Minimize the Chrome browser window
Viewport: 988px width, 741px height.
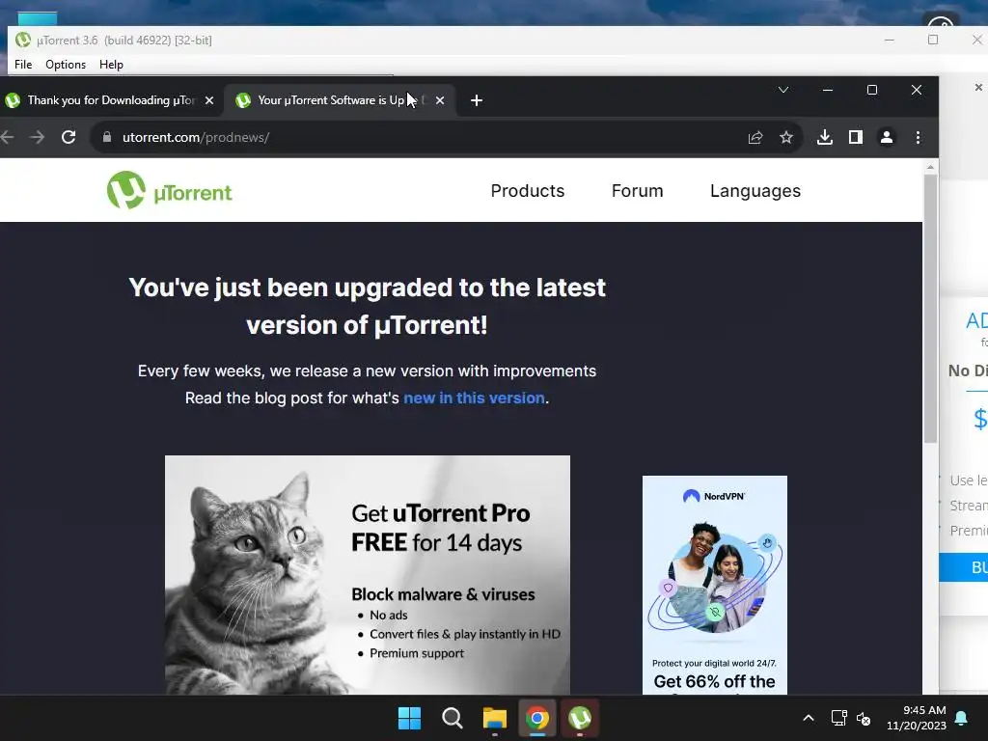(x=828, y=90)
